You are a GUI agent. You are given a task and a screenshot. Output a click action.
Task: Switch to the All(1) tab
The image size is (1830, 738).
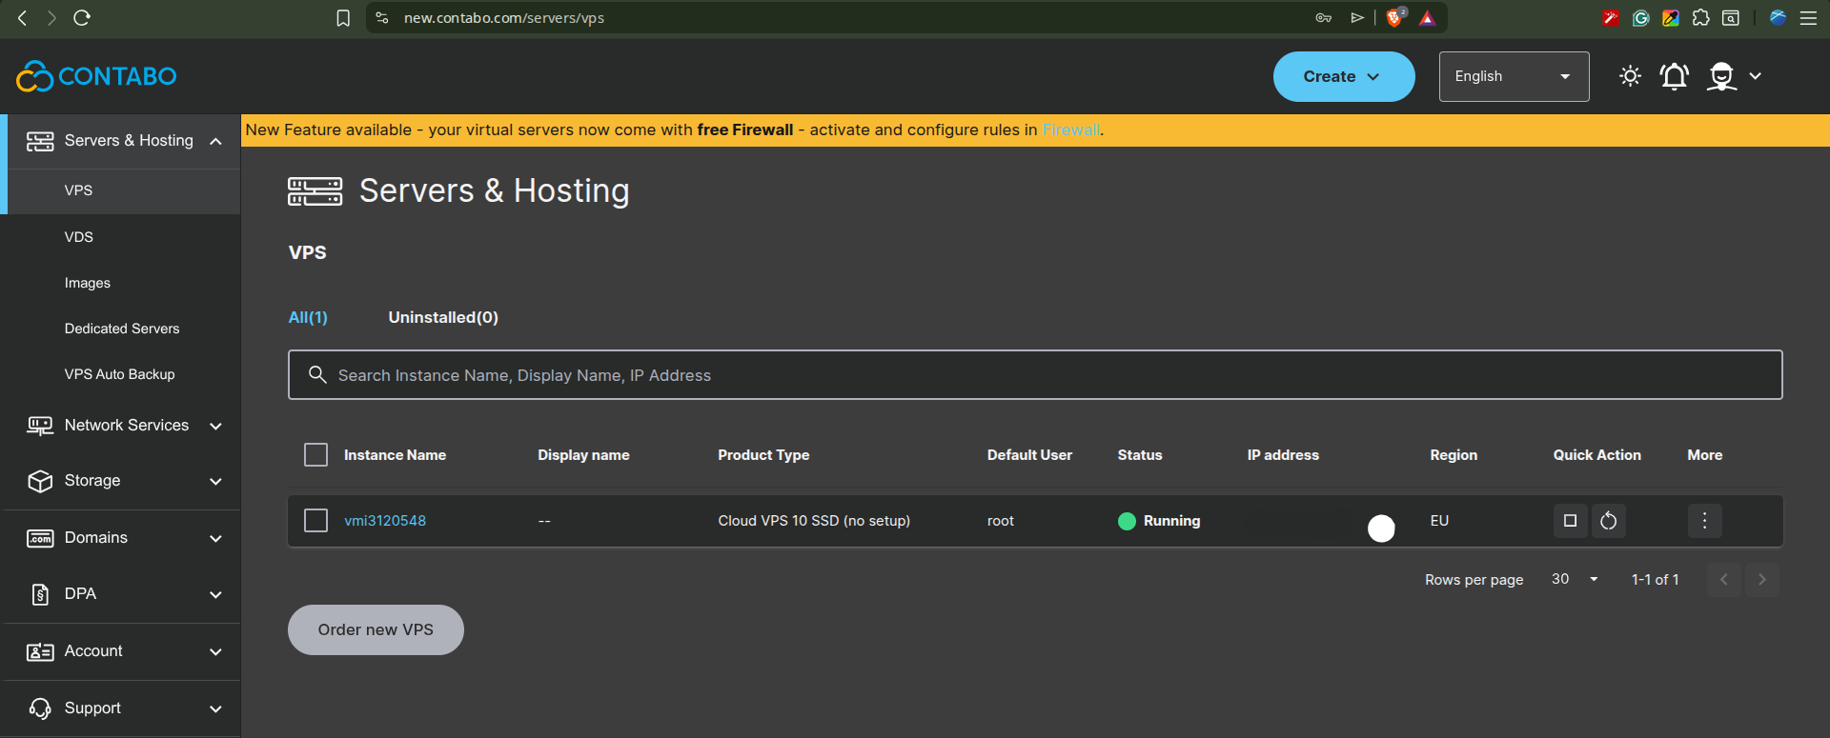point(308,317)
